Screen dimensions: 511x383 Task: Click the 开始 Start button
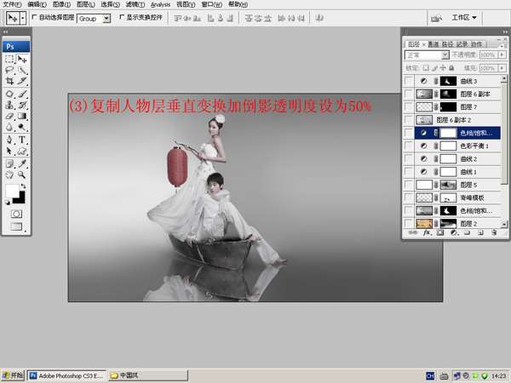click(x=13, y=374)
